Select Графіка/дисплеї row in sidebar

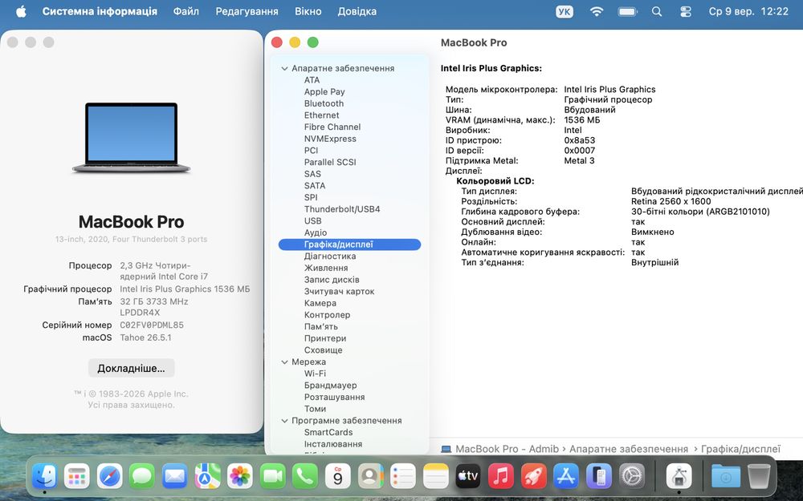[350, 244]
